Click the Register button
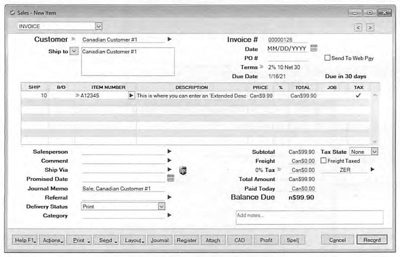Viewport: 400px width, 257px height. (187, 240)
